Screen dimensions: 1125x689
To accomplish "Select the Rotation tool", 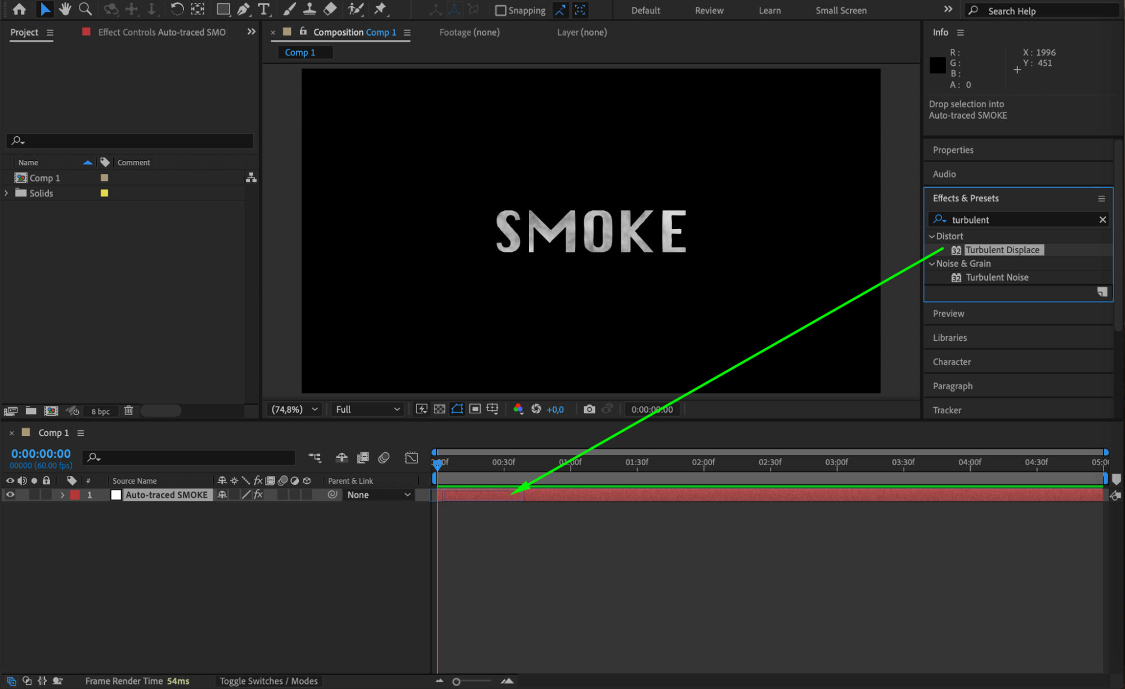I will tap(177, 9).
